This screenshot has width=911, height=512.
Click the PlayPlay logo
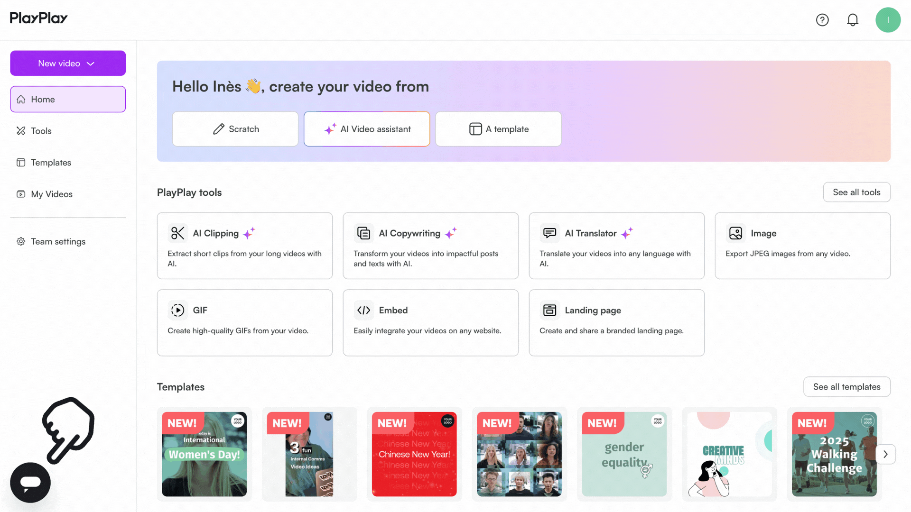(x=39, y=18)
